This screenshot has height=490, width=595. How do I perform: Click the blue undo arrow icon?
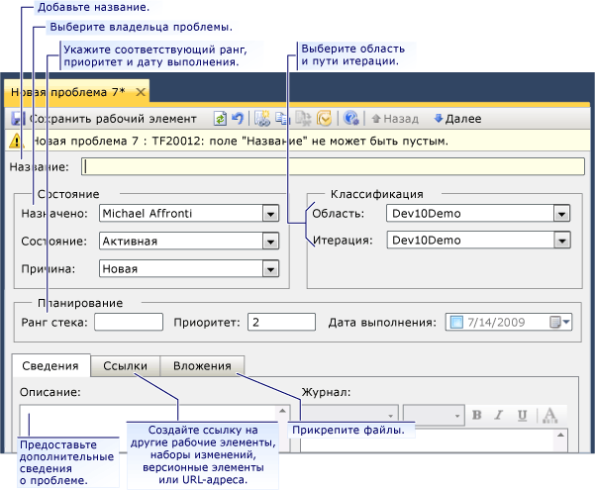(238, 119)
